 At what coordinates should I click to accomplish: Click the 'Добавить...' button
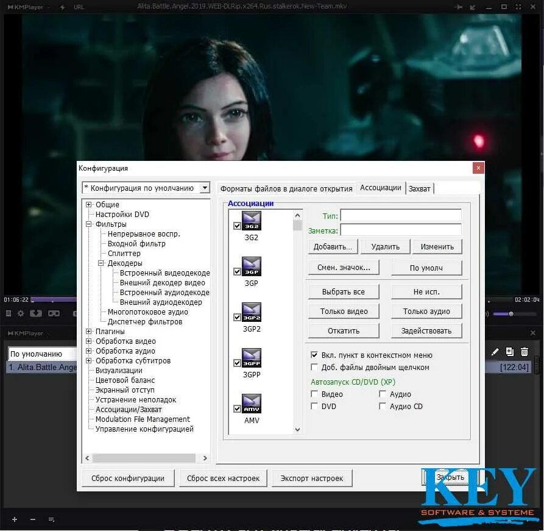[x=333, y=246]
